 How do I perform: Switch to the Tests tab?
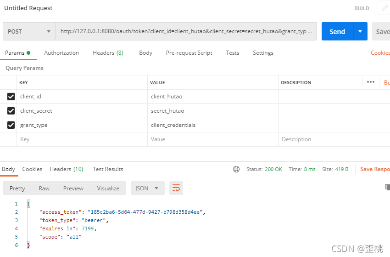pos(233,53)
